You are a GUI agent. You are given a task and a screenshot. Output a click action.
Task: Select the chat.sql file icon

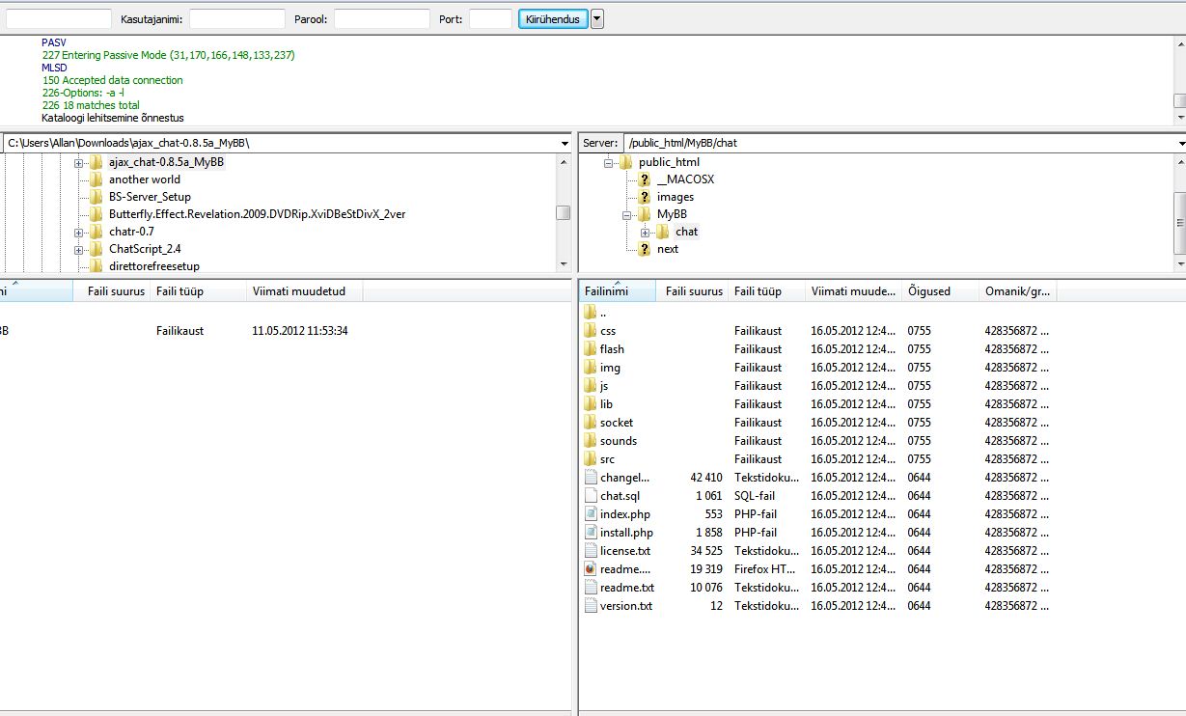point(592,496)
